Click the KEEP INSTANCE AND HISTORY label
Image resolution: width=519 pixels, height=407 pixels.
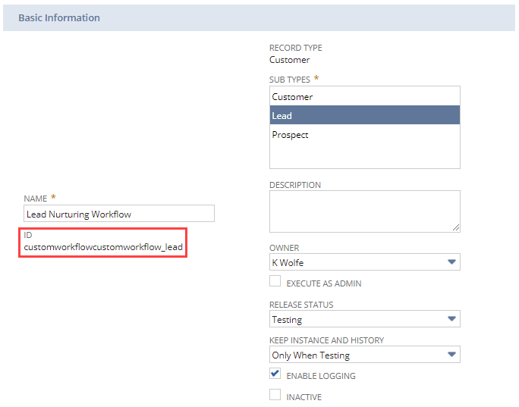click(327, 340)
